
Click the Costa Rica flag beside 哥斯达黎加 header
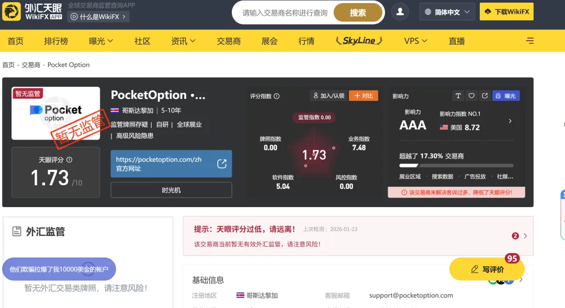point(115,110)
